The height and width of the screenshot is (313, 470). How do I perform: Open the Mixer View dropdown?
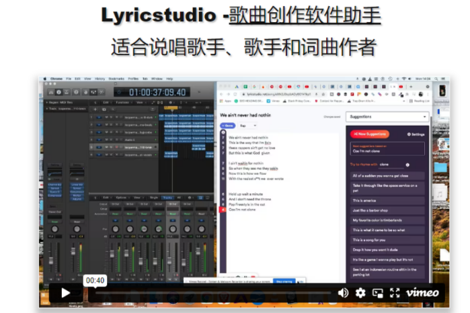[x=138, y=197]
